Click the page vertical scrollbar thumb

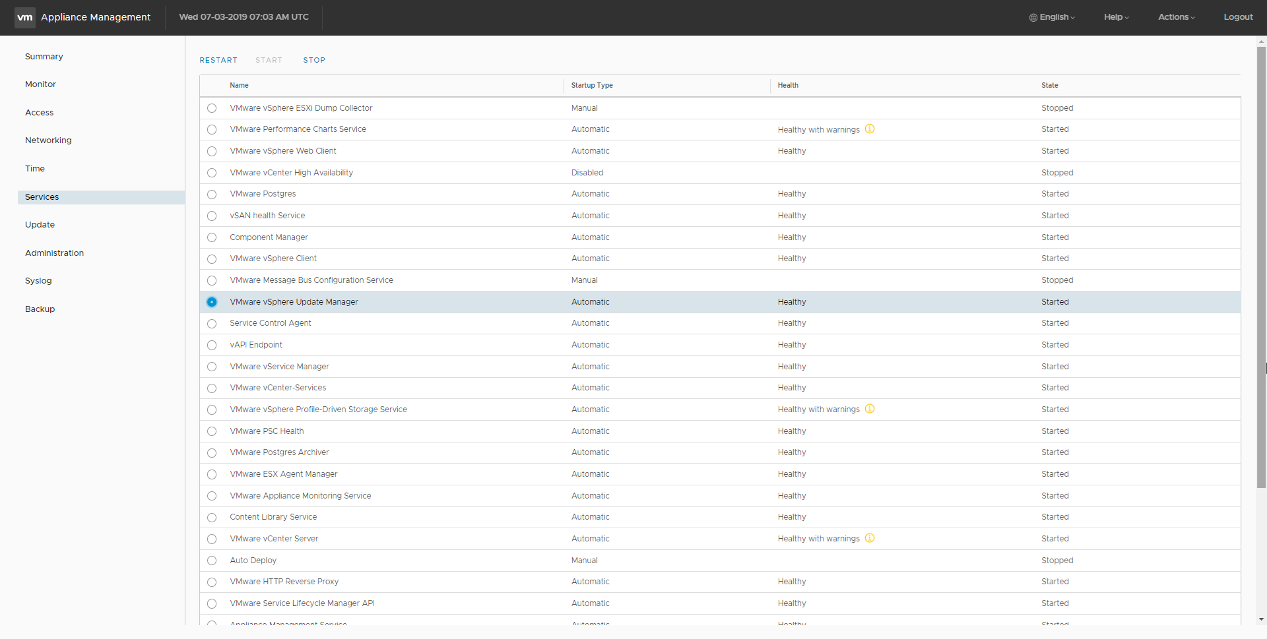click(1261, 267)
